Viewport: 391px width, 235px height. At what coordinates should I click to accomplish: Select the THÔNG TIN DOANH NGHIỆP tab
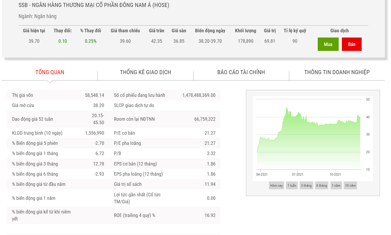coord(337,72)
